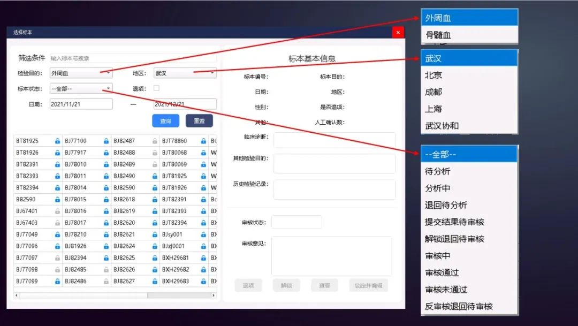
Task: Open the 标本状态 dropdown showing --全部--
Action: (x=81, y=89)
